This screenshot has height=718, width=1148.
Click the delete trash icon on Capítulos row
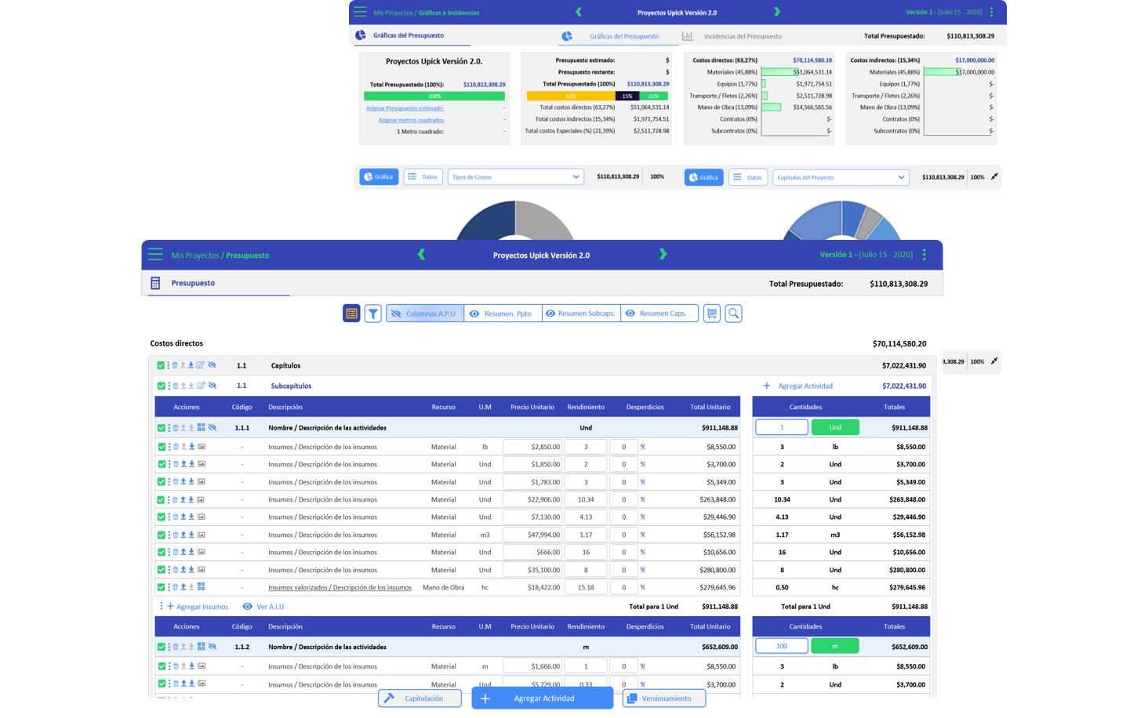pos(175,365)
